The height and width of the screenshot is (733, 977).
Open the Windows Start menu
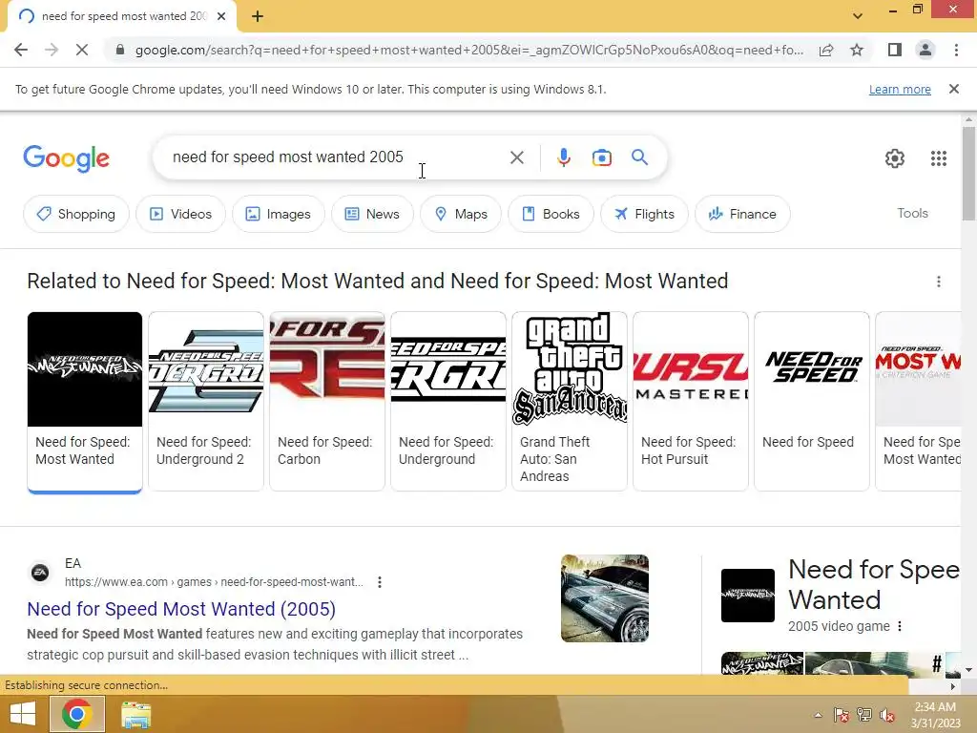23,714
